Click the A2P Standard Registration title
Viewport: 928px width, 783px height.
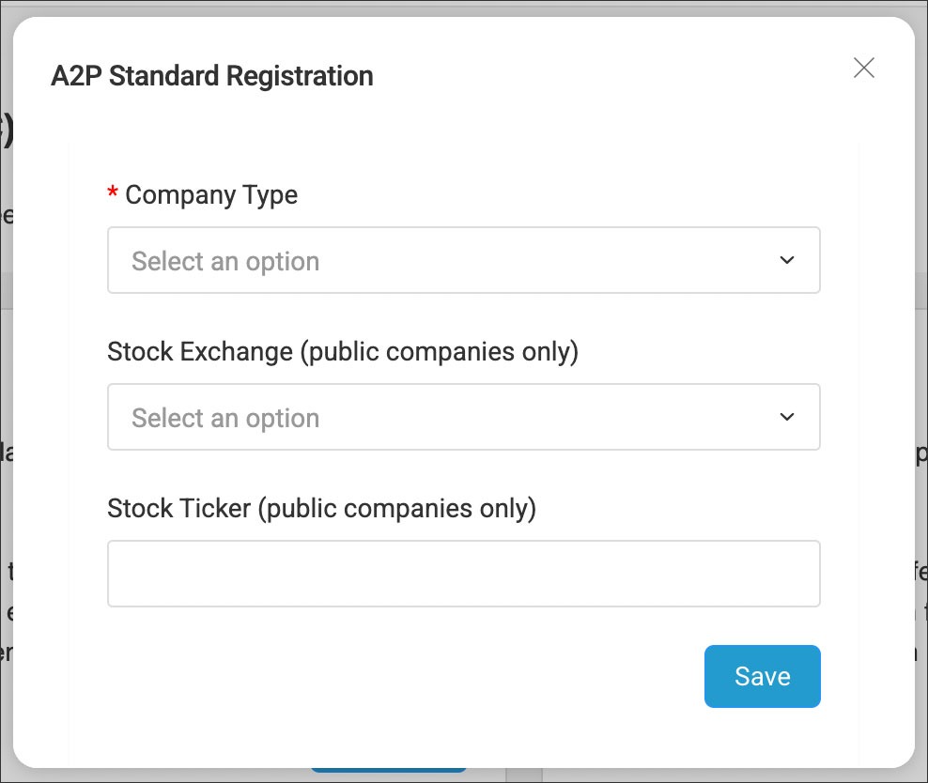(x=211, y=76)
